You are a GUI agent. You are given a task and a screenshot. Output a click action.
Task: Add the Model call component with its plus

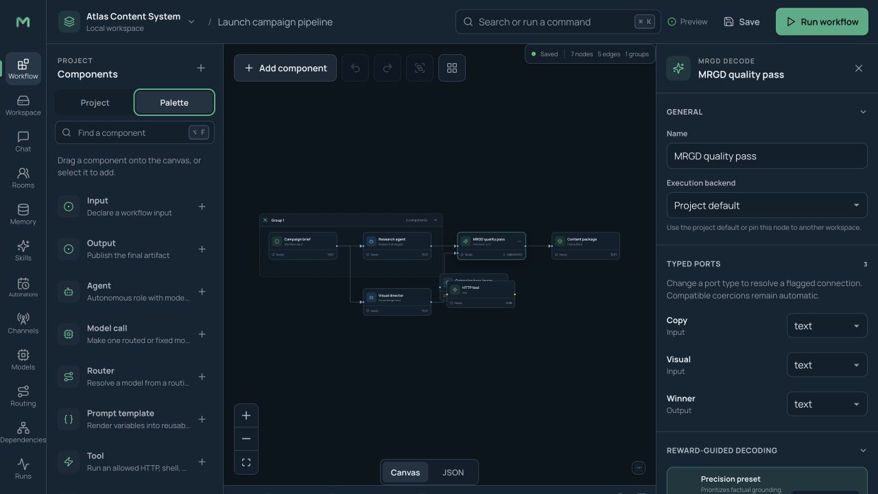click(x=202, y=334)
